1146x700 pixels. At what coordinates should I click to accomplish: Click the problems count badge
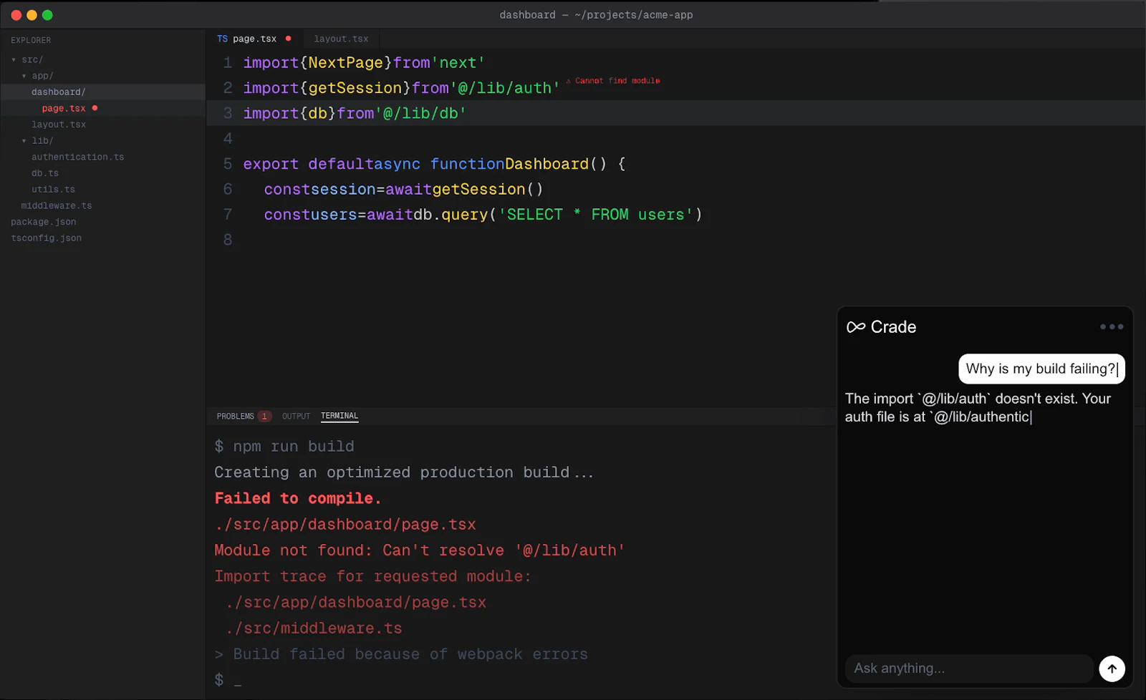click(x=264, y=416)
